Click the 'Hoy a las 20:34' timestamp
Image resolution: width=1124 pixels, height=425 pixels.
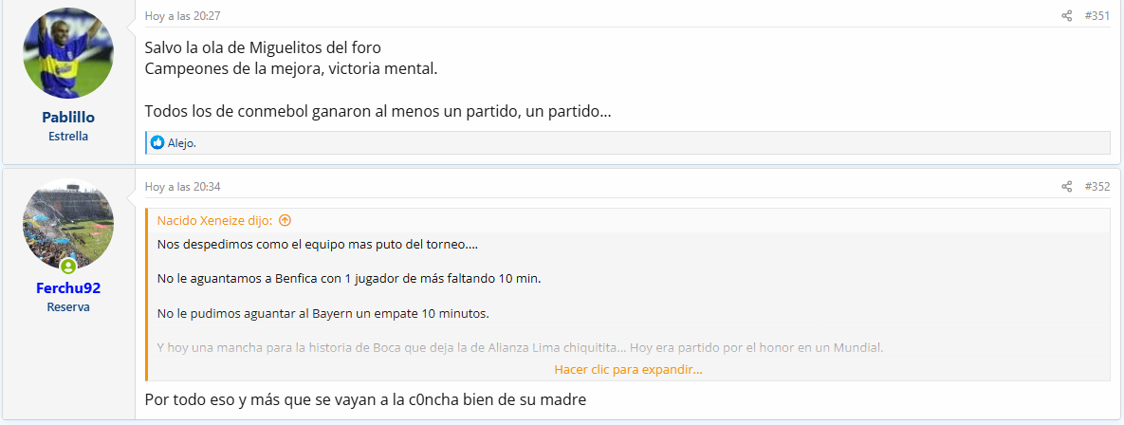[x=183, y=186]
